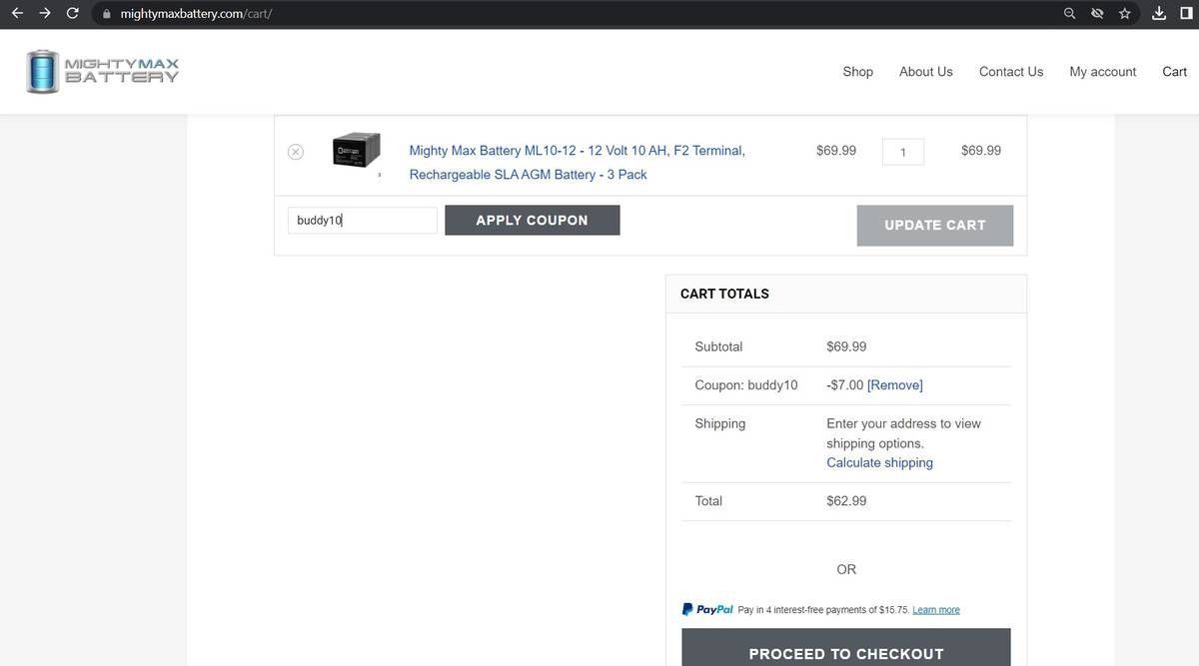Open downloads via the download icon

1159,13
